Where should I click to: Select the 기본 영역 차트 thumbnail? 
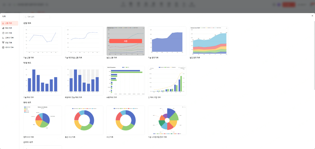coord(167,41)
